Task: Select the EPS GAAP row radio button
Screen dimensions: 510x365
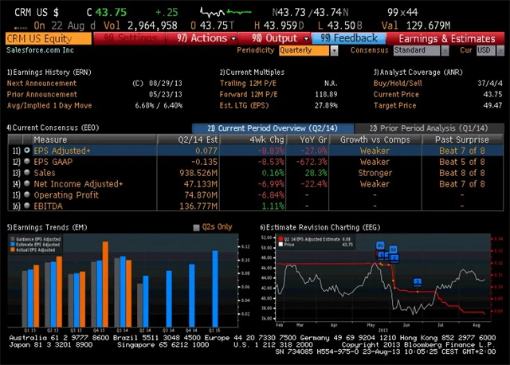Action: point(27,161)
